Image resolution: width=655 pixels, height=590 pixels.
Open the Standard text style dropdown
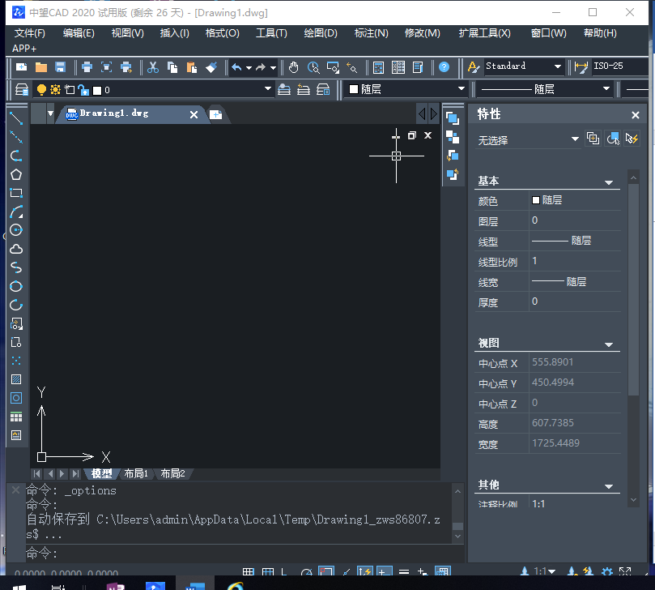pos(523,66)
